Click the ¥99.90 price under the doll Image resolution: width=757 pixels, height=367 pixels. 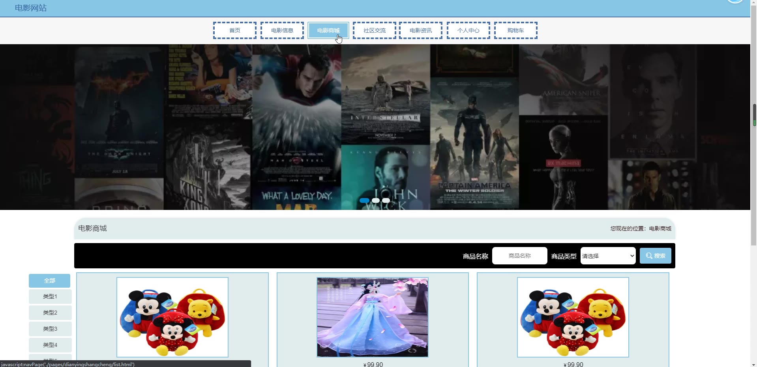(373, 364)
